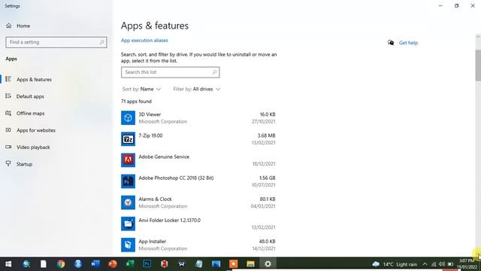The image size is (481, 271).
Task: Click the battery icon in system tray
Action: tap(451, 264)
